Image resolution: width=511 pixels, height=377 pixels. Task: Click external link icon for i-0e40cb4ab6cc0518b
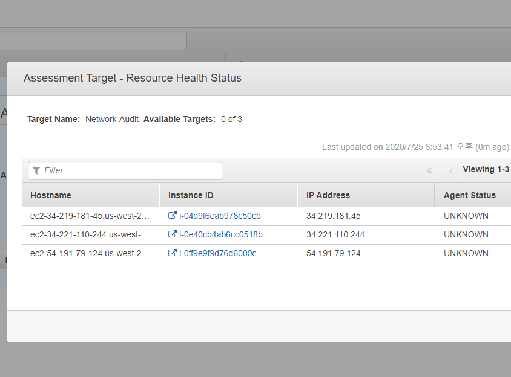(x=172, y=234)
